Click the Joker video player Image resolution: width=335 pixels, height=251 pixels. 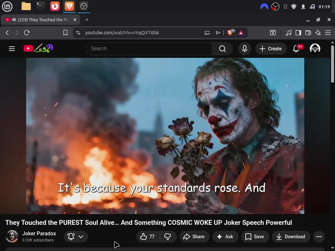click(165, 136)
